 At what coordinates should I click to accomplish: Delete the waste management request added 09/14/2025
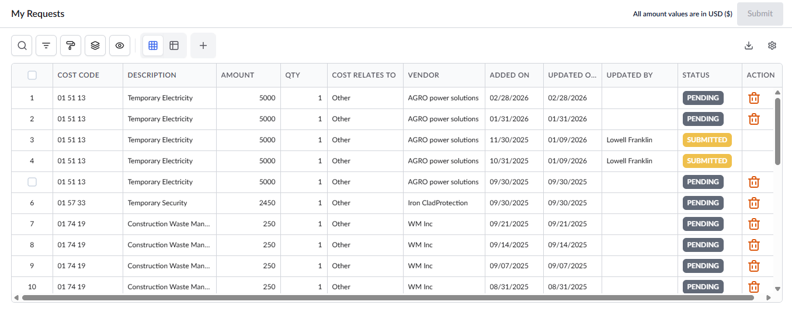tap(754, 245)
